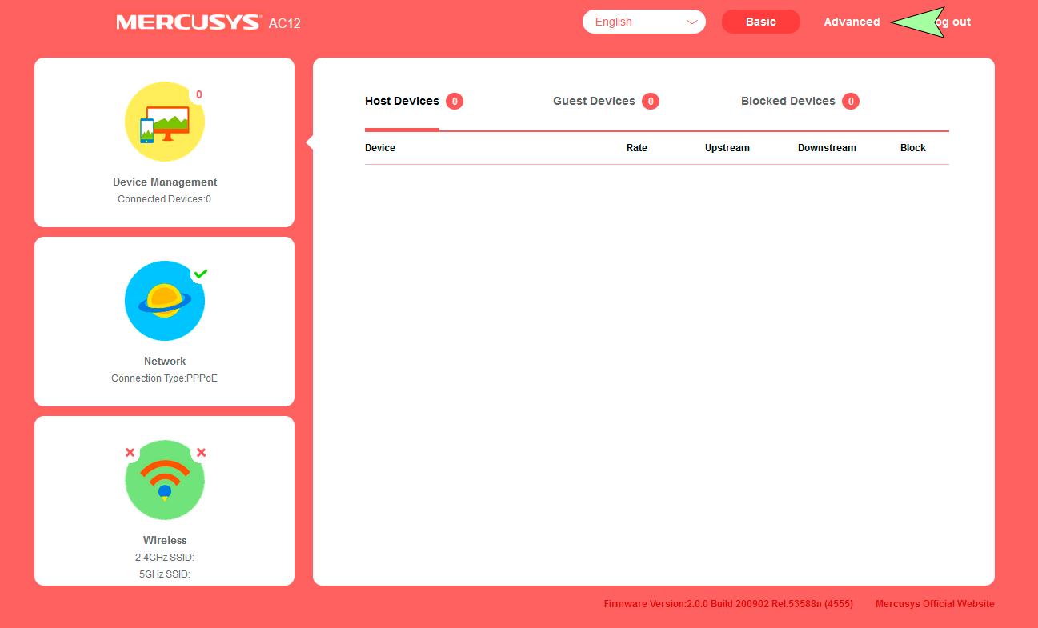Click the Basic mode button
Viewport: 1038px width, 628px height.
coord(760,22)
